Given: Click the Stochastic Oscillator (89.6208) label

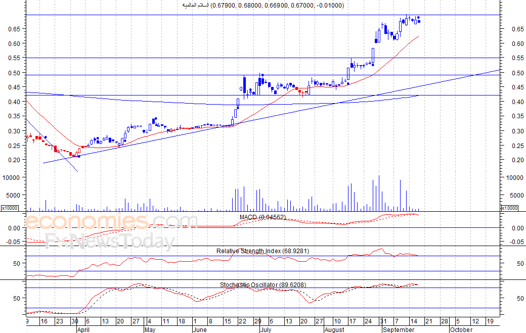Looking at the screenshot, I should [263, 285].
